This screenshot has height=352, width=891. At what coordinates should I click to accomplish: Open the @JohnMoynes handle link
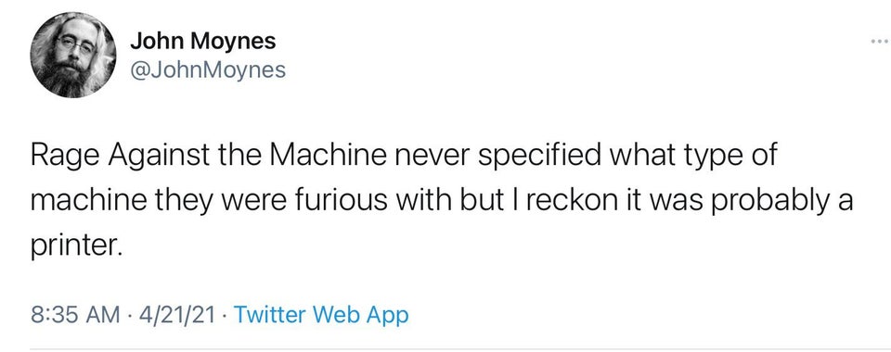[x=208, y=70]
